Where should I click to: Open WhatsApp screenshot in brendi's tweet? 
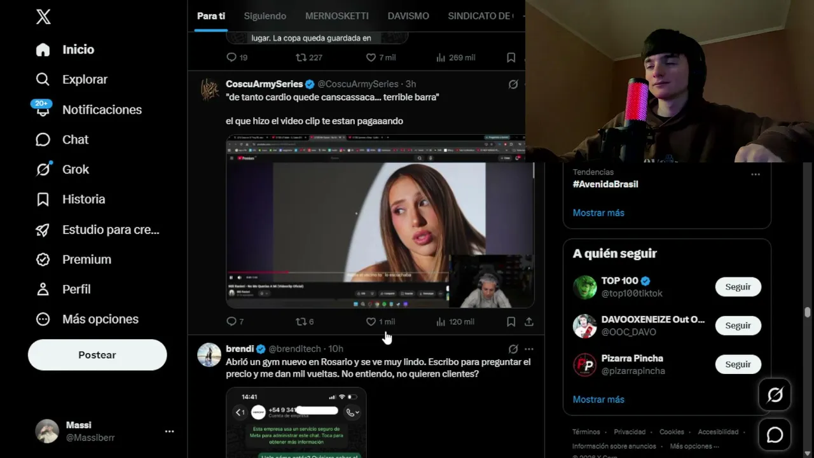tap(296, 422)
